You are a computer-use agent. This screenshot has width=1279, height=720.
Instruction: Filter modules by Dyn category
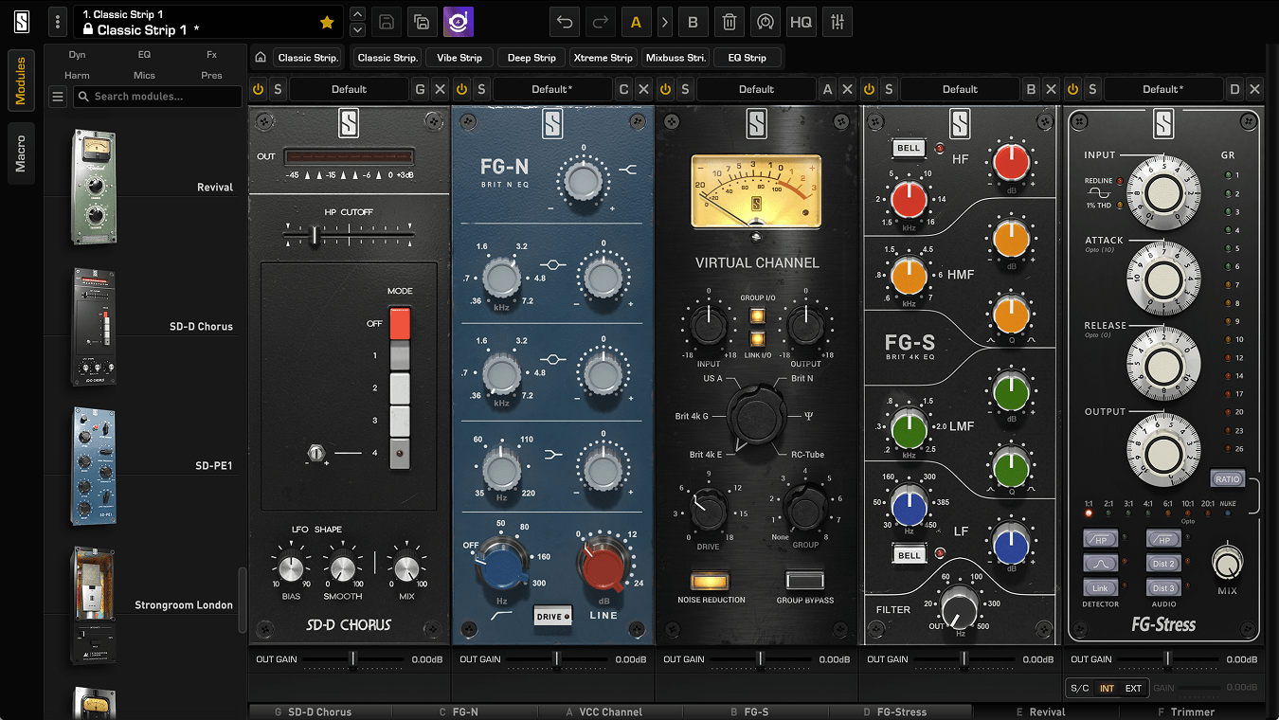pyautogui.click(x=77, y=55)
